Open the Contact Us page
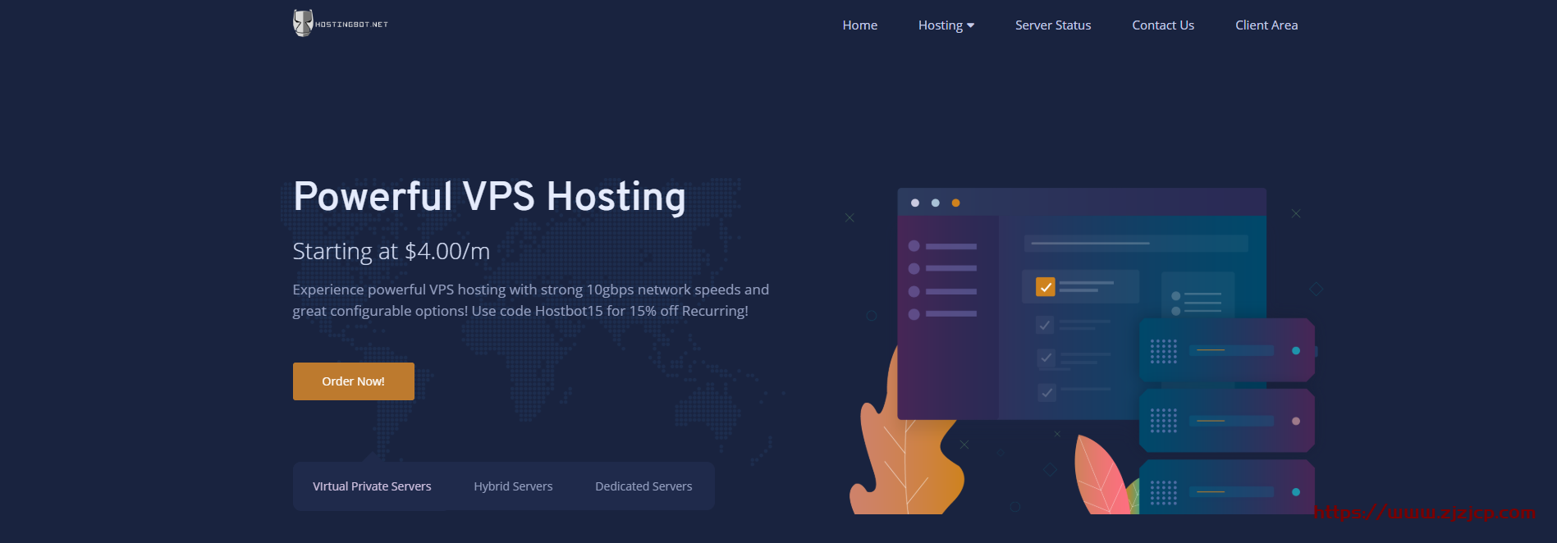 (1162, 25)
